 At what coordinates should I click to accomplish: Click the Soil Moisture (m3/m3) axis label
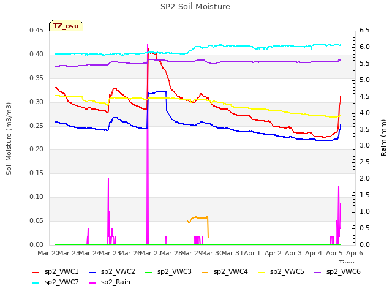[9, 138]
